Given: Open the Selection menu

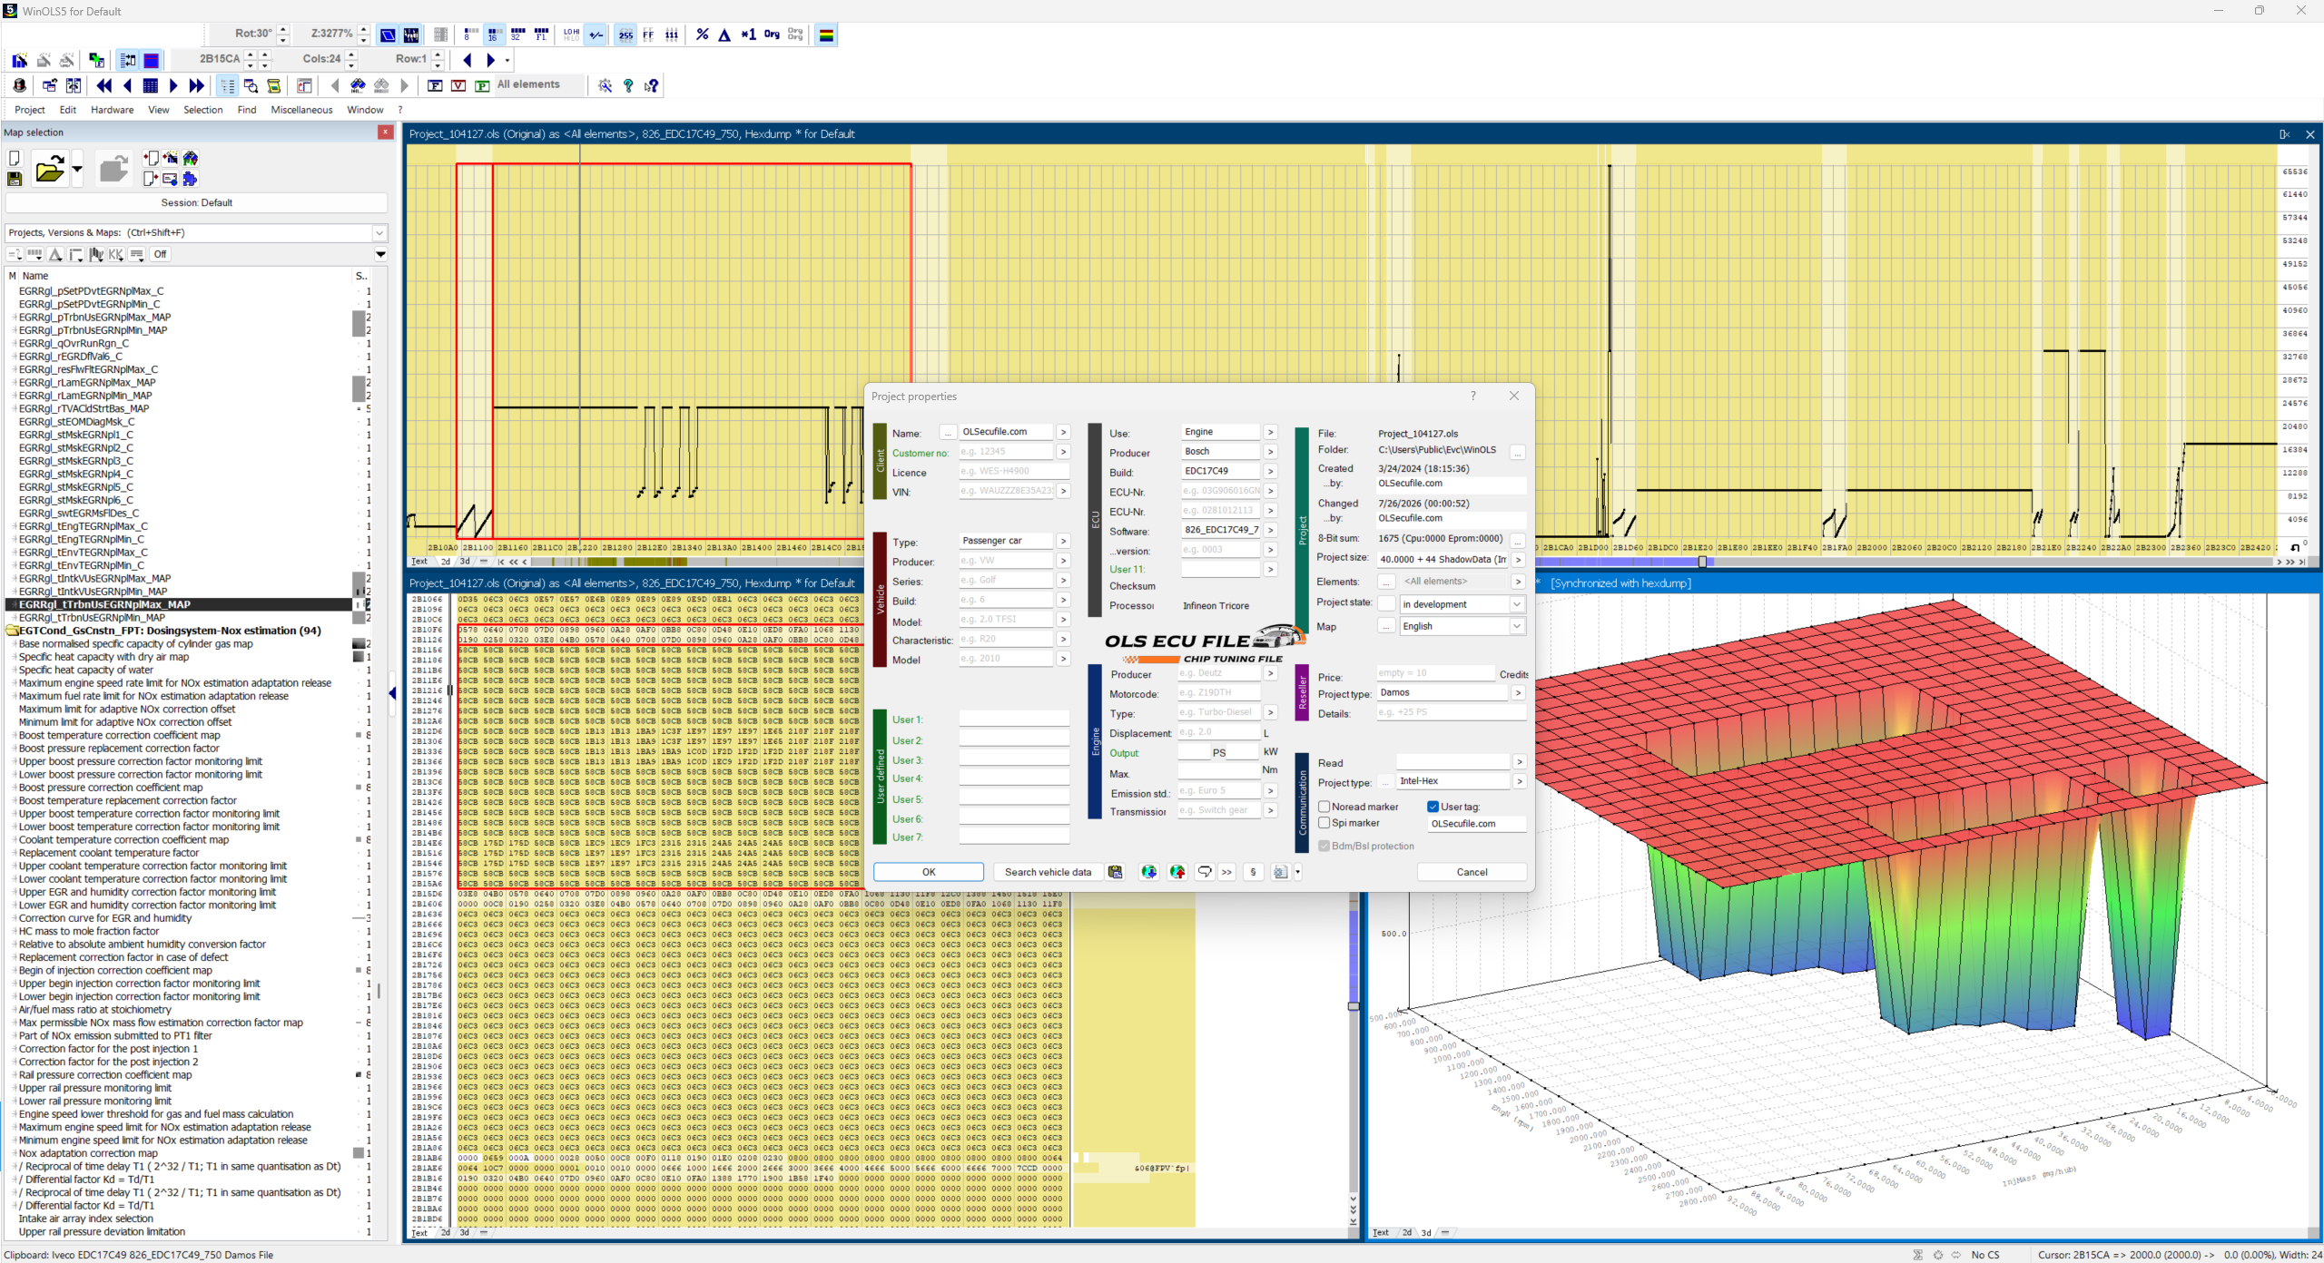Looking at the screenshot, I should (203, 110).
